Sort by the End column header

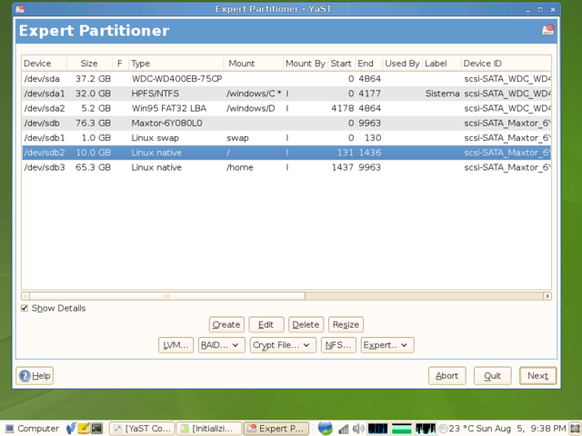pos(369,64)
